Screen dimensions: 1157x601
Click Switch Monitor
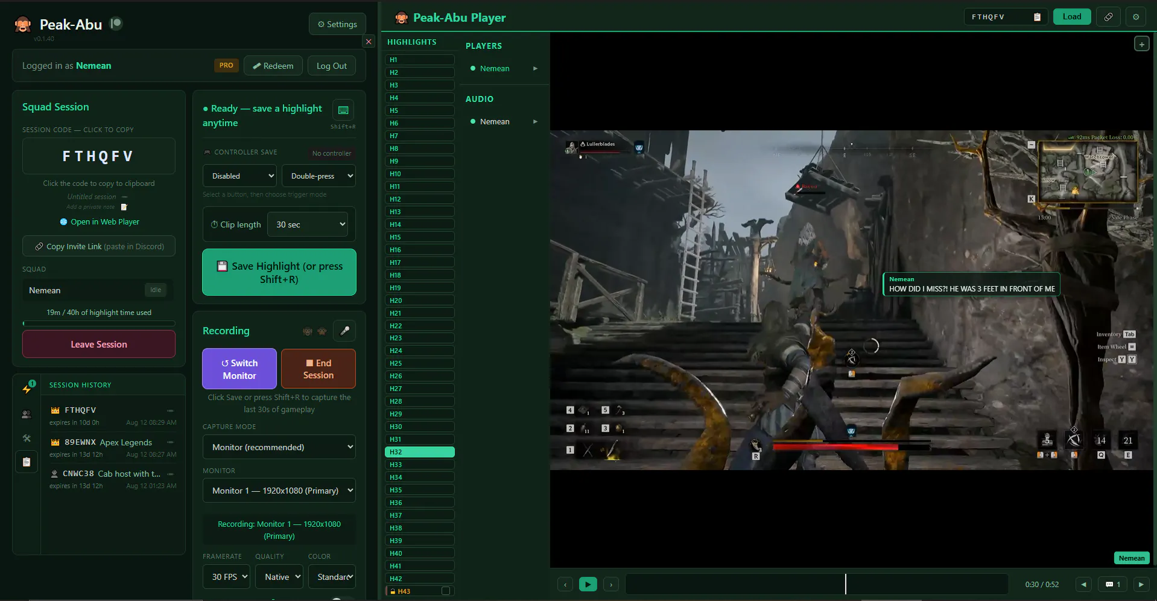pos(239,369)
